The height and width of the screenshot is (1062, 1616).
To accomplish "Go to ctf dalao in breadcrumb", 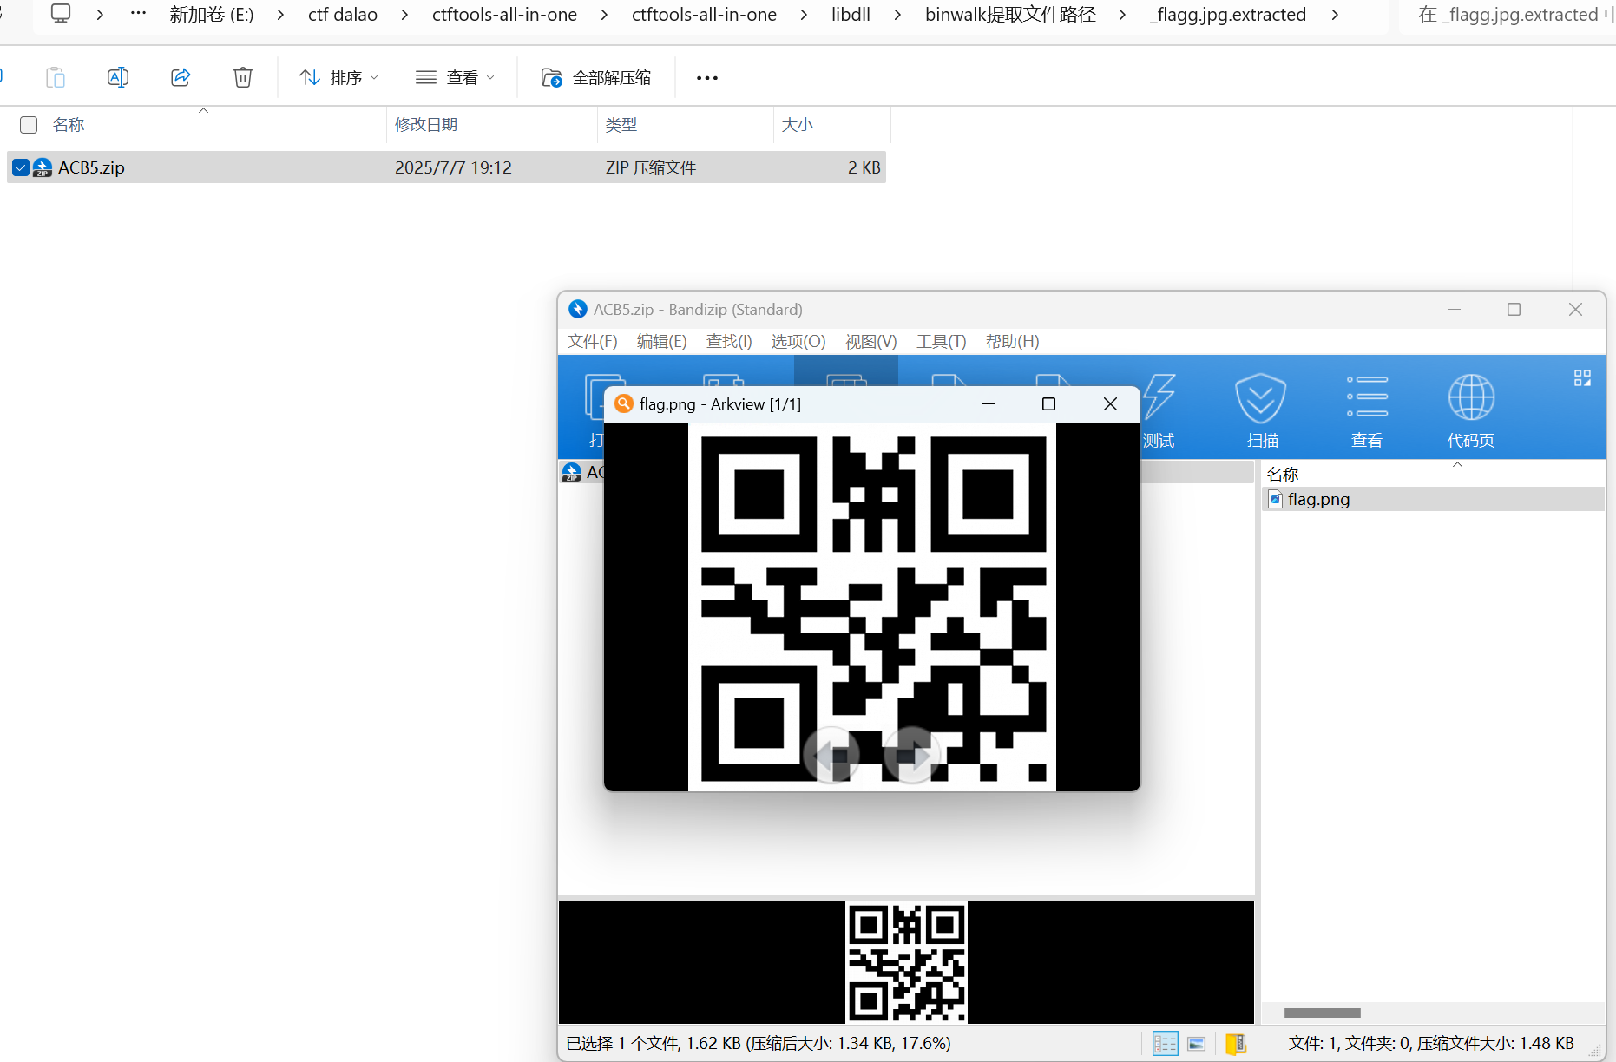I will [x=343, y=15].
